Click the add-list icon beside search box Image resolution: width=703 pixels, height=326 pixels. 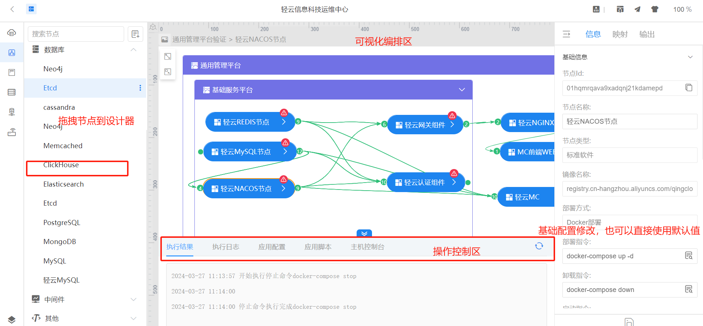point(135,34)
